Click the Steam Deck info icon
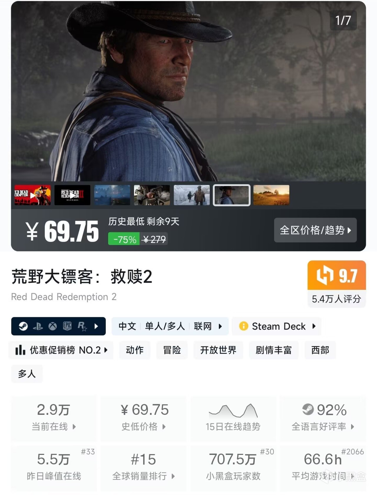The width and height of the screenshot is (377, 495). click(x=244, y=326)
